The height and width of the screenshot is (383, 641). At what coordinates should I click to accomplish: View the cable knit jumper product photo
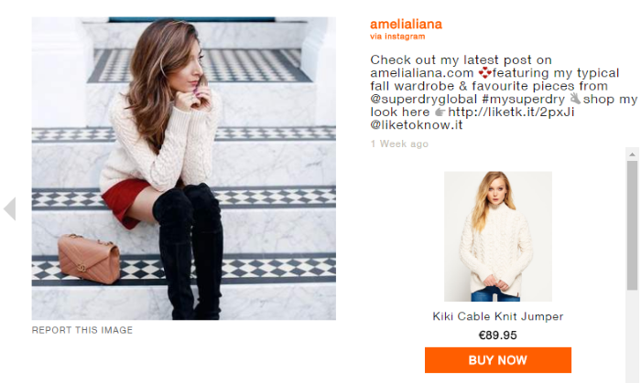click(x=498, y=237)
